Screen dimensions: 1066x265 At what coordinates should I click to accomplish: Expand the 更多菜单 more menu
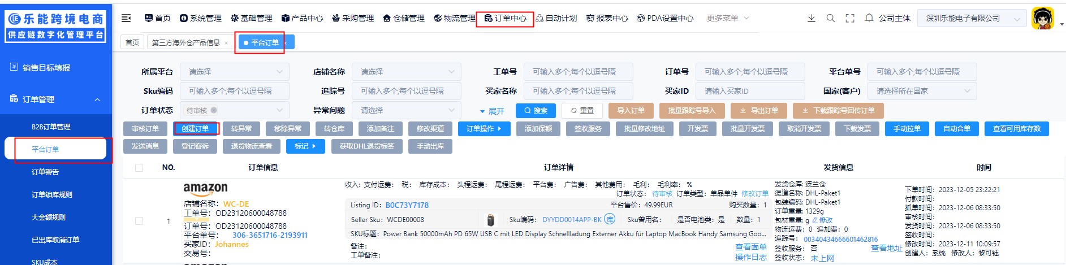(727, 18)
